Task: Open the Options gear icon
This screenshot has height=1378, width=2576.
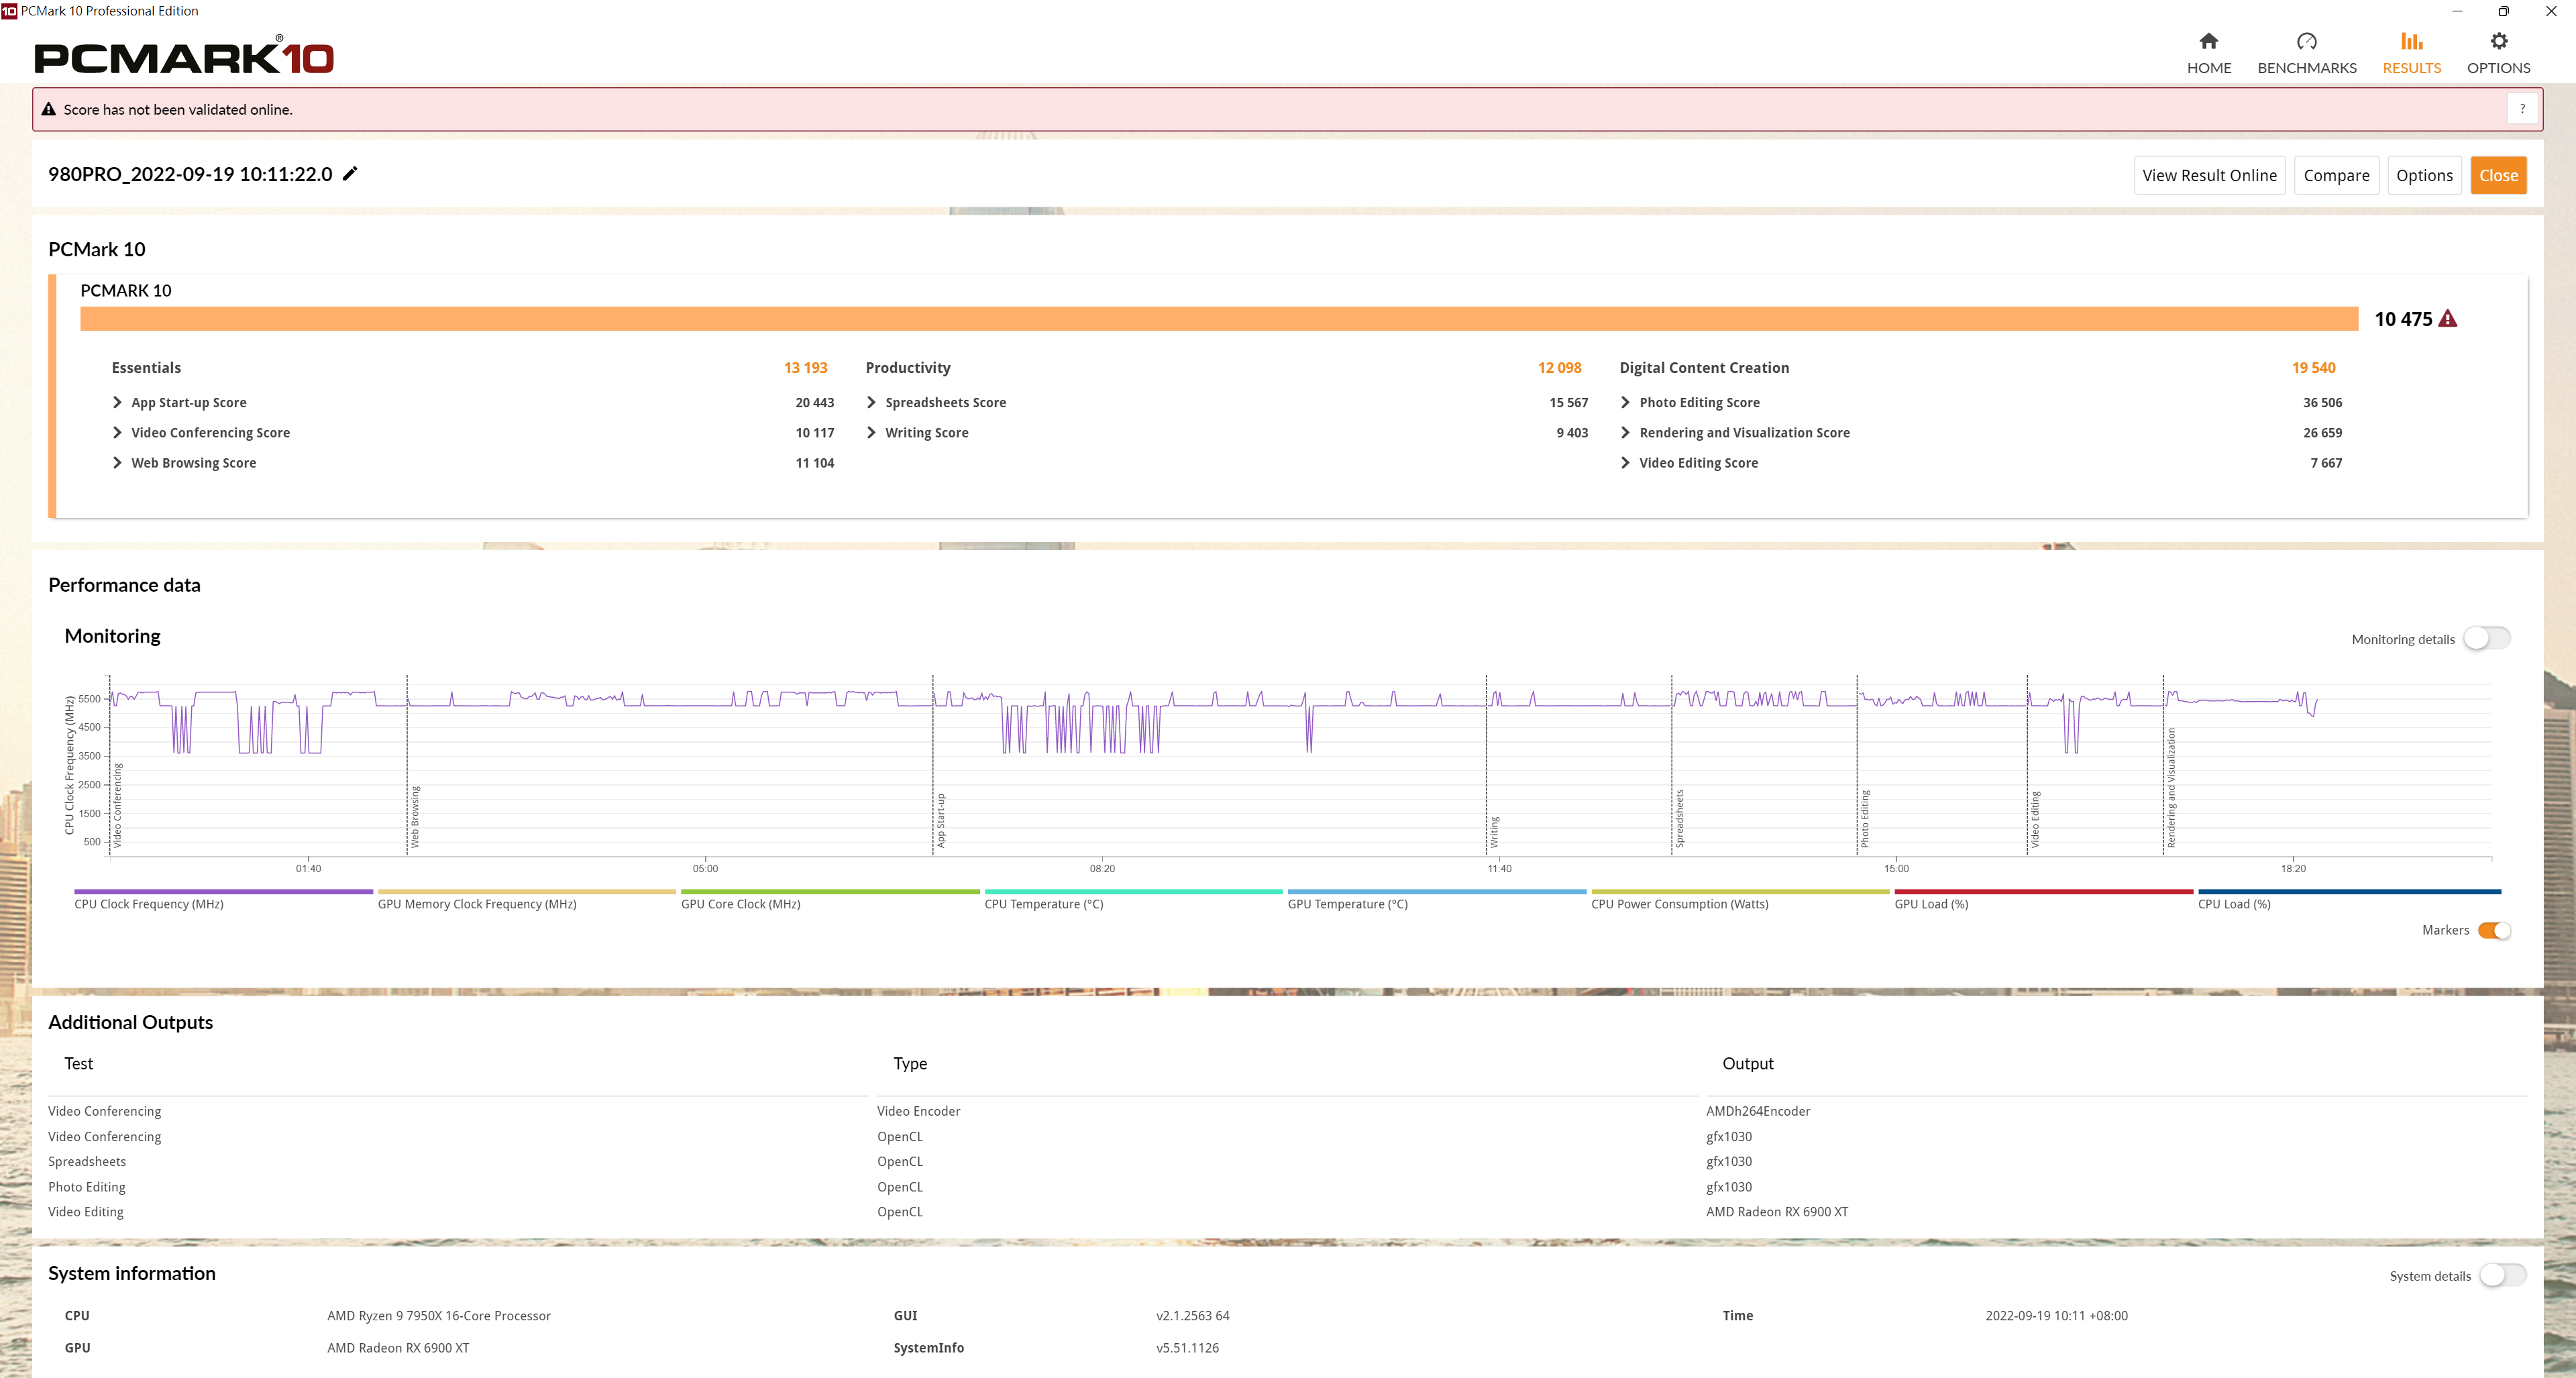Action: tap(2498, 41)
